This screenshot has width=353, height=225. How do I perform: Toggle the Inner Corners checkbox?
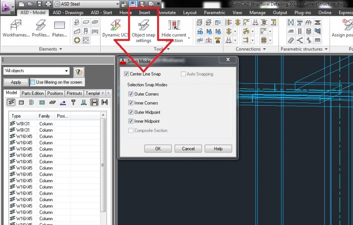[x=131, y=103]
